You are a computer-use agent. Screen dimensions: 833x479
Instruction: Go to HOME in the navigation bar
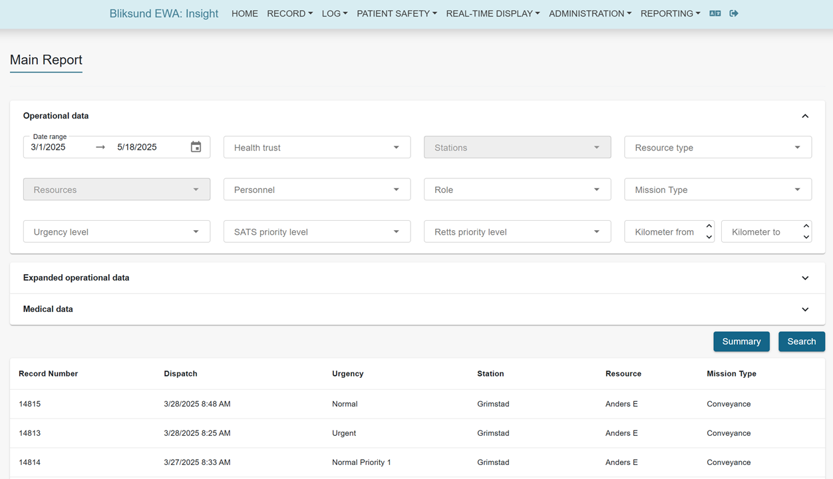pos(245,13)
